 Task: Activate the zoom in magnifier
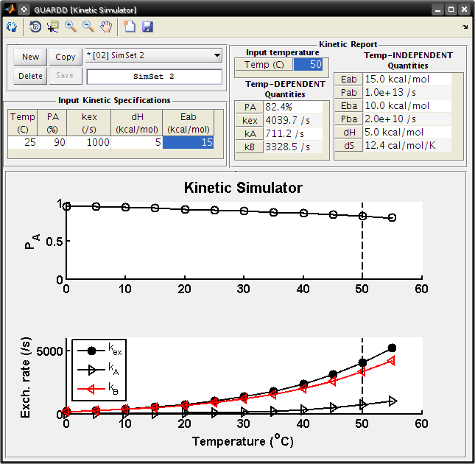pos(71,27)
